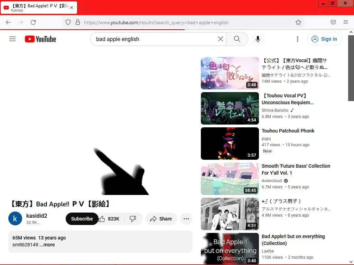This screenshot has width=354, height=265.
Task: Click the browser forward arrow
Action: [x=21, y=22]
